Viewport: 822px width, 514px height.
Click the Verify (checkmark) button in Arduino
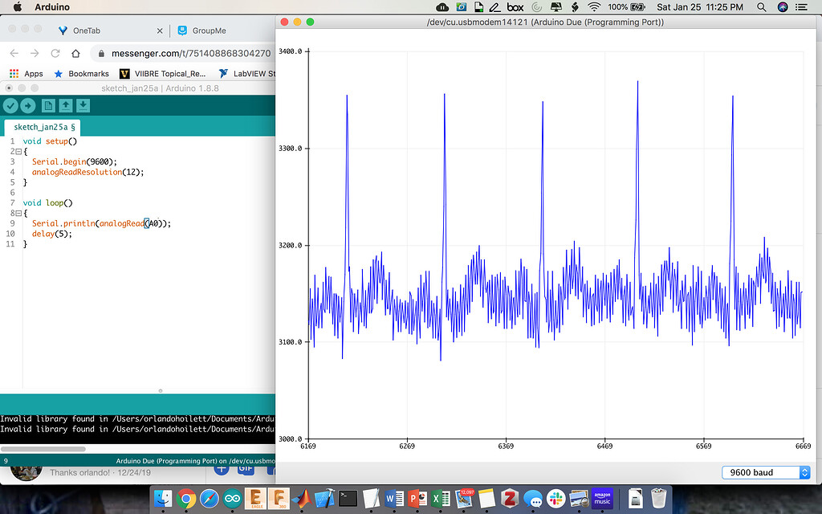pyautogui.click(x=10, y=104)
